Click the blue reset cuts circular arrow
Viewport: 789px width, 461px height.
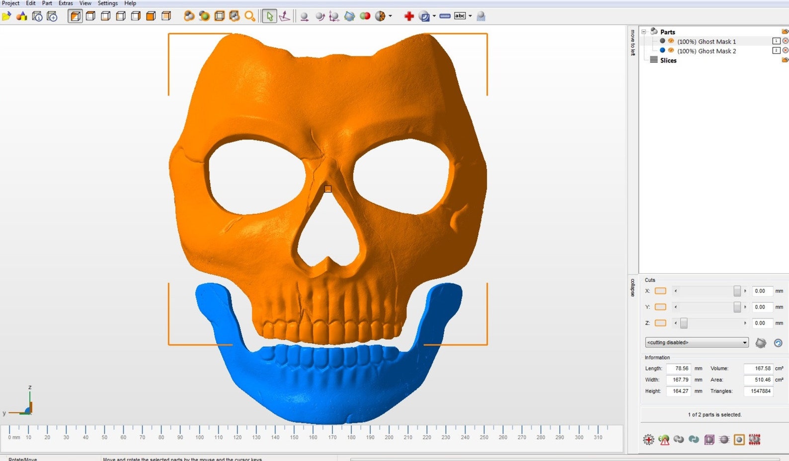point(778,343)
